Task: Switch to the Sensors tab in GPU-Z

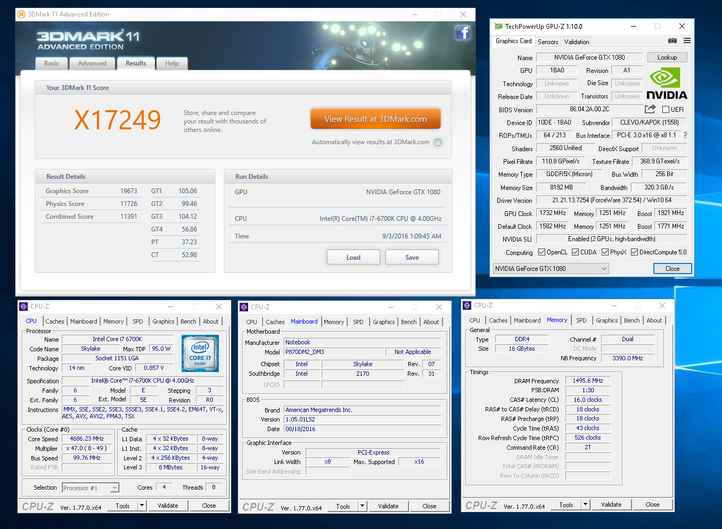Action: (548, 42)
